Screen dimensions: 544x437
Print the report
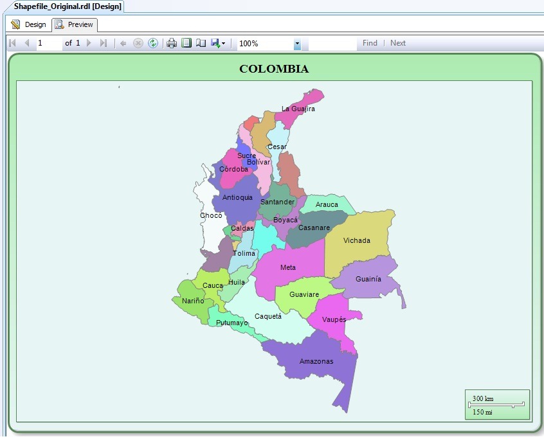tap(172, 43)
